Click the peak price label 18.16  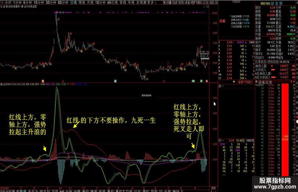(x=61, y=13)
